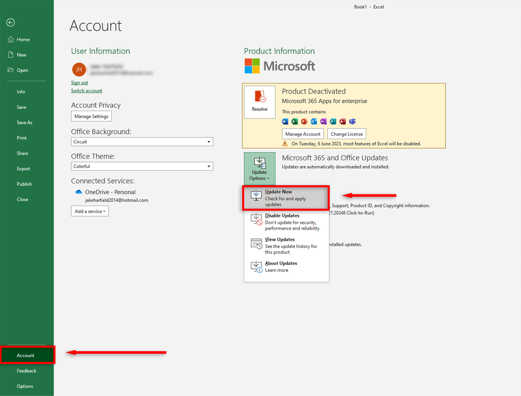This screenshot has width=521, height=396.
Task: Click the Outlook app icon
Action: [313, 121]
